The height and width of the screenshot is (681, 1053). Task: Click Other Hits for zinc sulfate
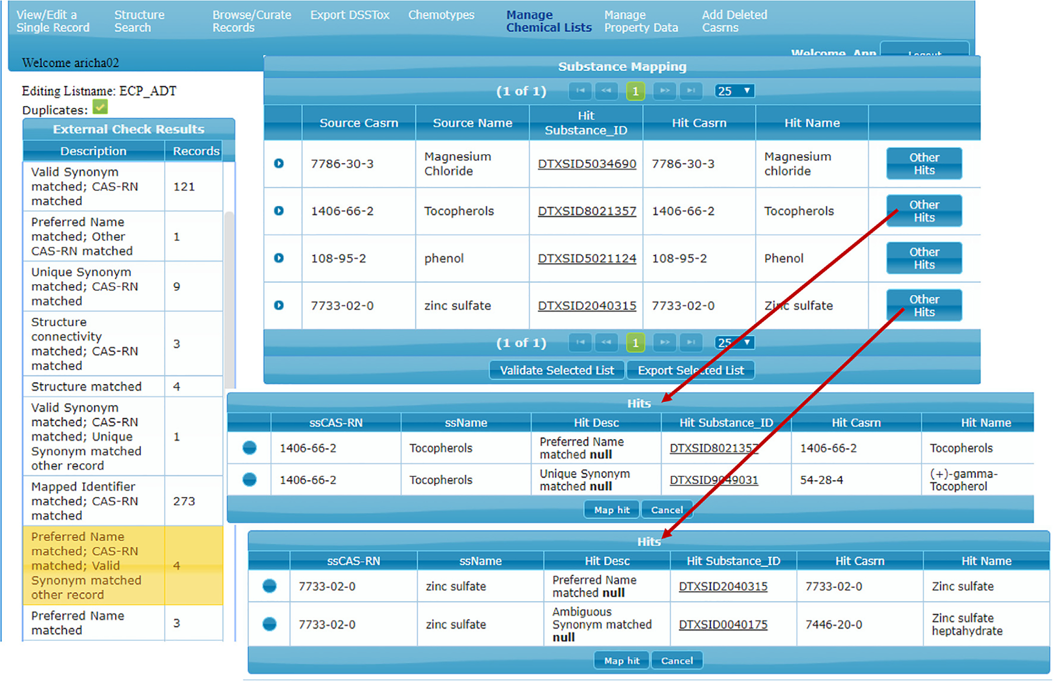point(924,305)
